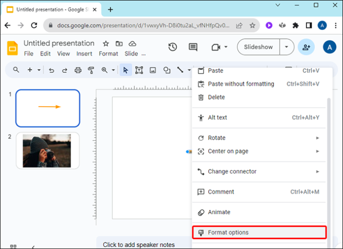Select the text box tool
The height and width of the screenshot is (249, 343).
[x=139, y=70]
